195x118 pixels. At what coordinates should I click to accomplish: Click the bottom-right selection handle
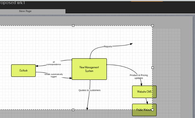click(x=152, y=110)
